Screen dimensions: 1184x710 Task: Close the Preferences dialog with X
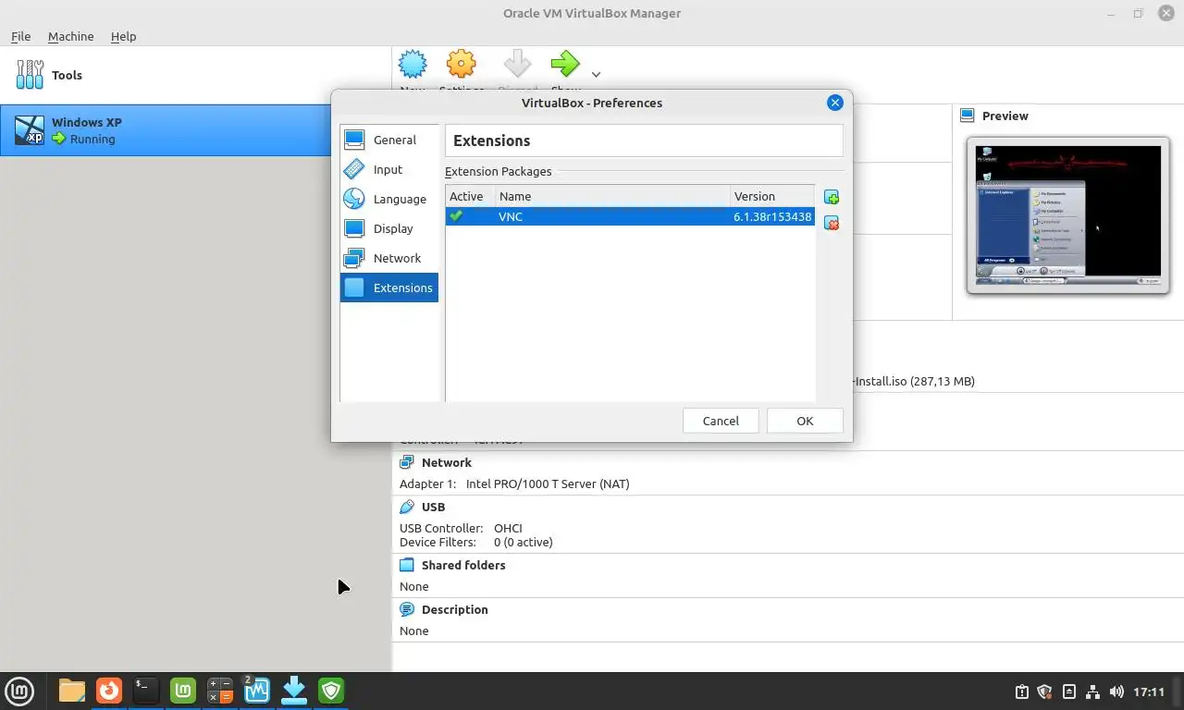[834, 103]
